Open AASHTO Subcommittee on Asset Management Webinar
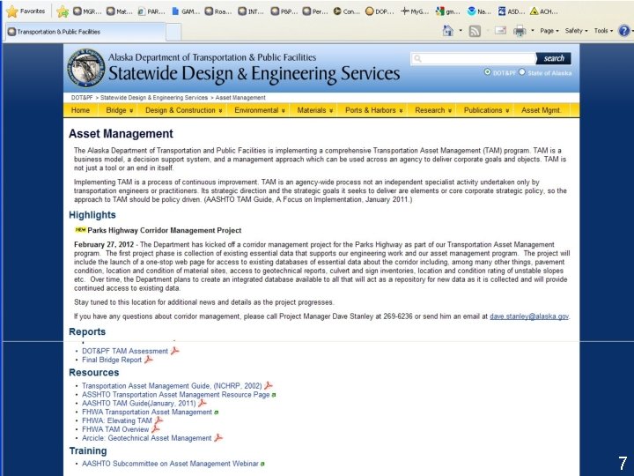This screenshot has width=634, height=476. click(170, 464)
